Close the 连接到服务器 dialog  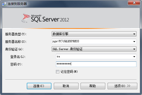(x=134, y=3)
